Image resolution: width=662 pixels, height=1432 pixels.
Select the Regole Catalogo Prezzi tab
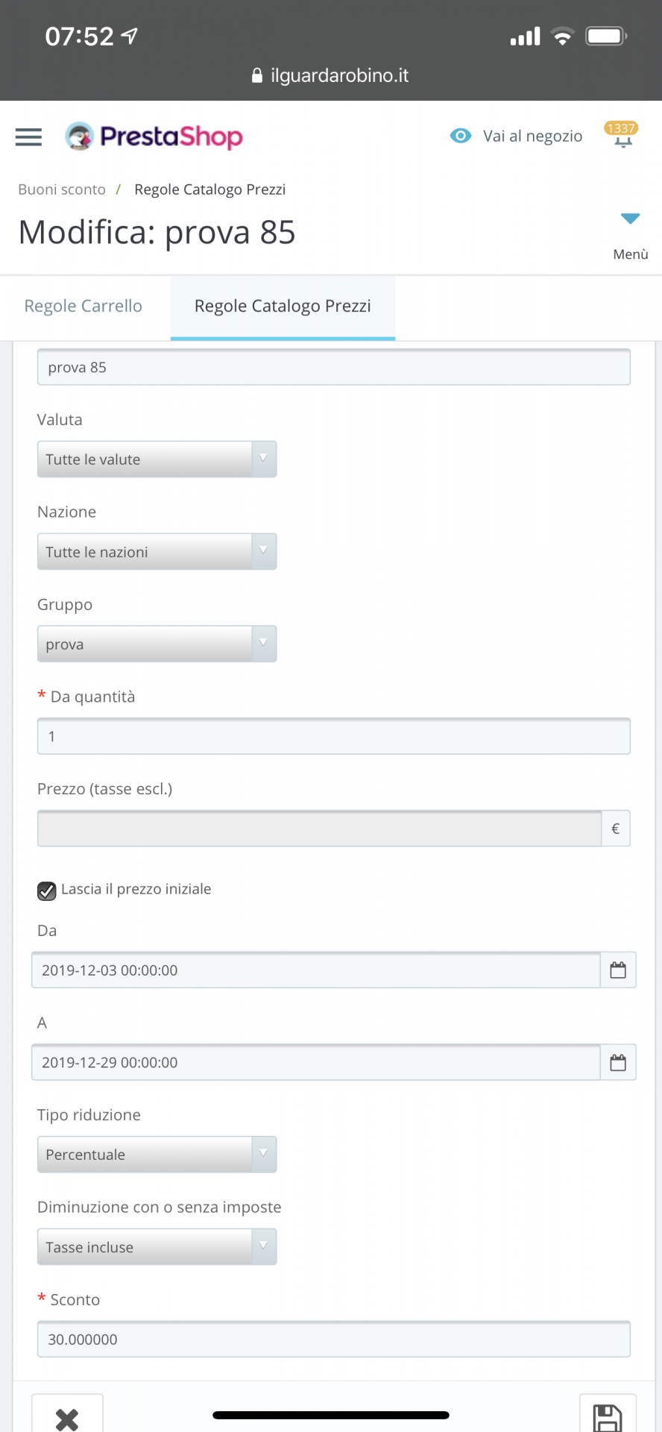[283, 307]
